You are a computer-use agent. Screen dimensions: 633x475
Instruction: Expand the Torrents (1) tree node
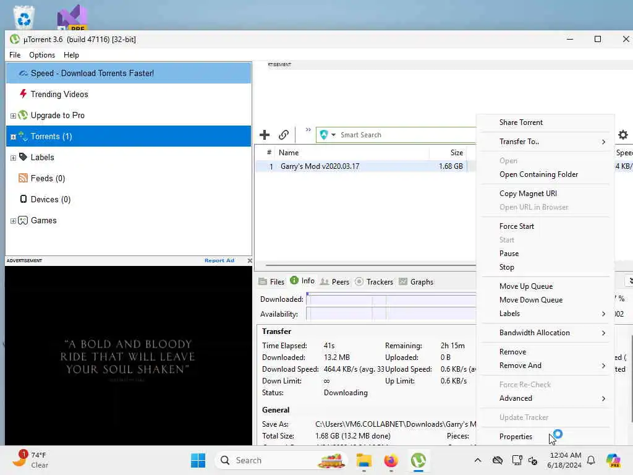click(13, 137)
